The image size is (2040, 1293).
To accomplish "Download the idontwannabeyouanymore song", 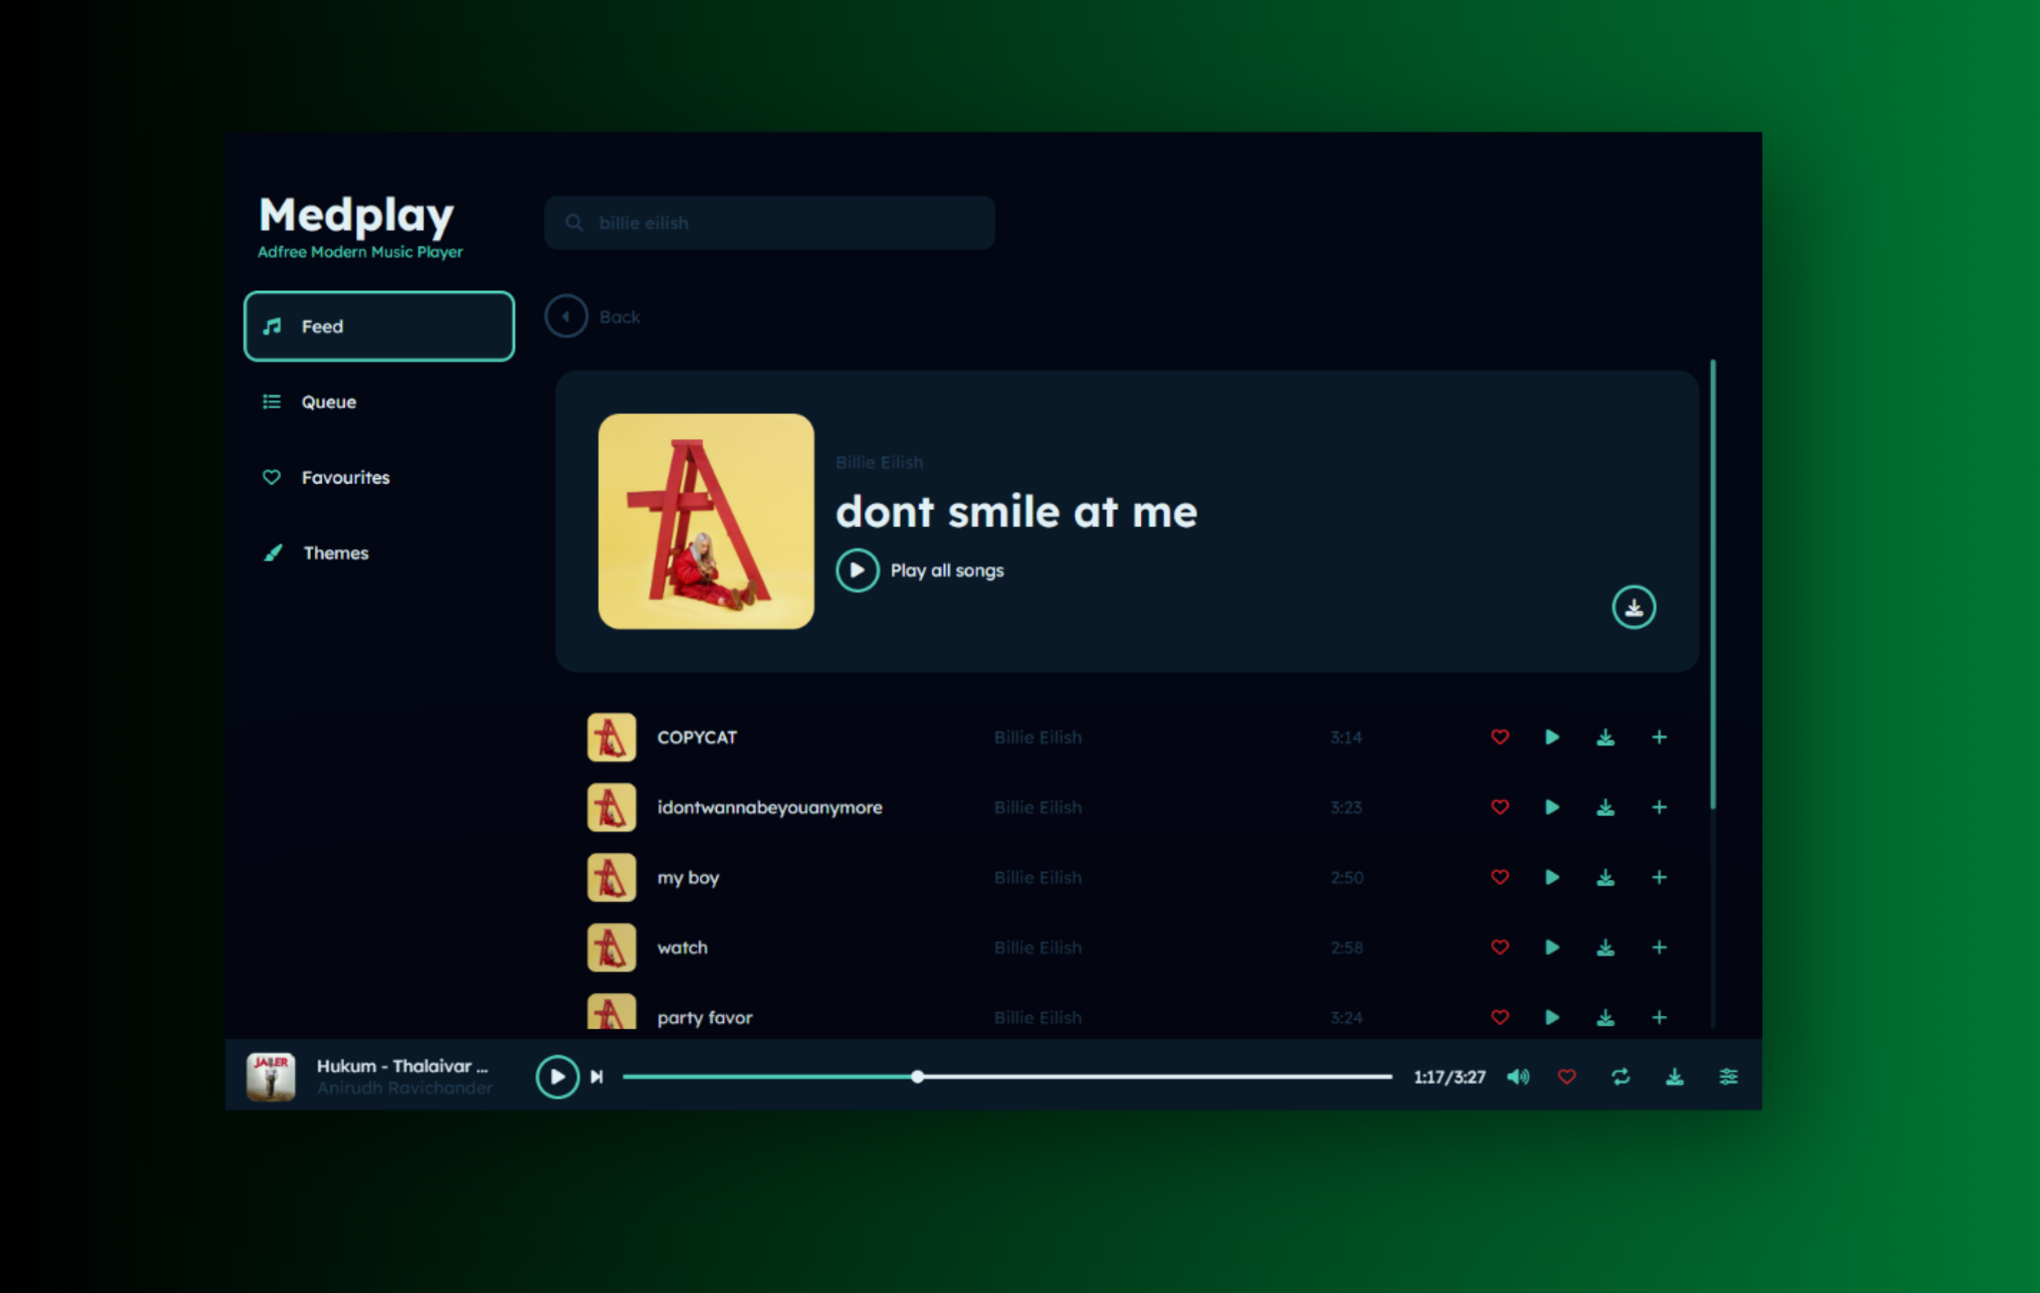I will point(1605,807).
